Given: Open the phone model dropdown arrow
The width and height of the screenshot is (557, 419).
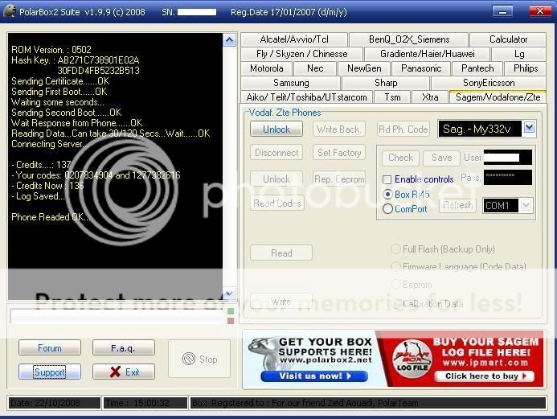Looking at the screenshot, I should 530,128.
